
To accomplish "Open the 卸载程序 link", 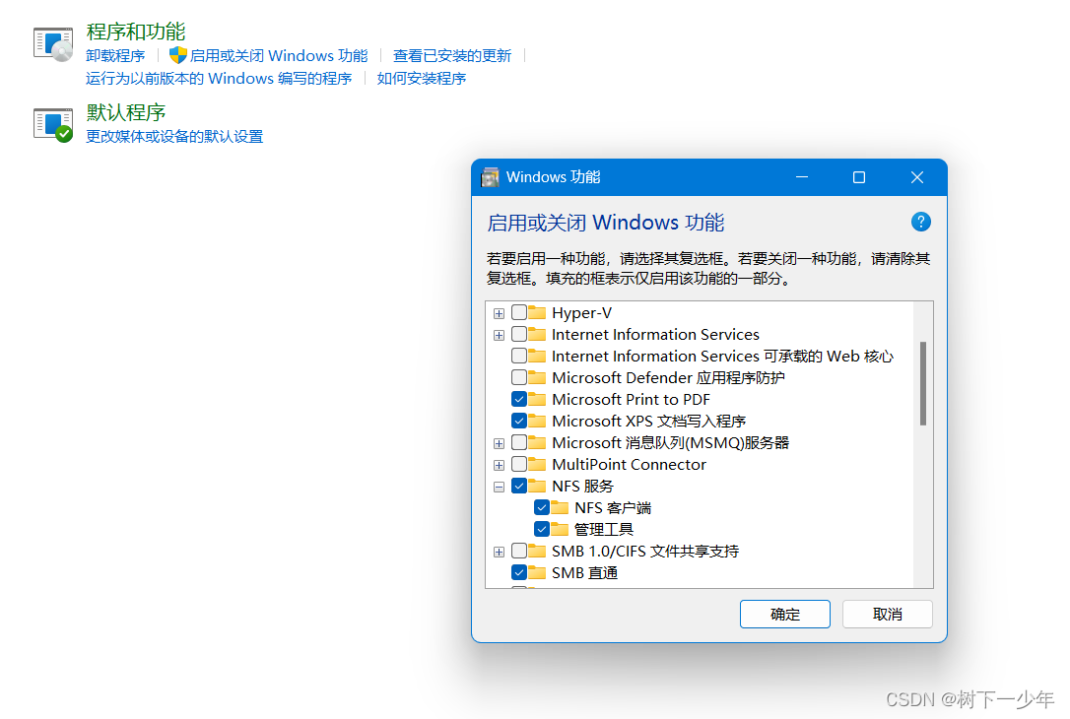I will coord(115,56).
